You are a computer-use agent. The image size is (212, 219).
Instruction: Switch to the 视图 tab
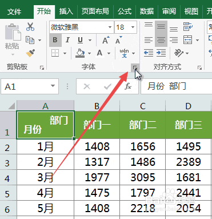pos(191,11)
